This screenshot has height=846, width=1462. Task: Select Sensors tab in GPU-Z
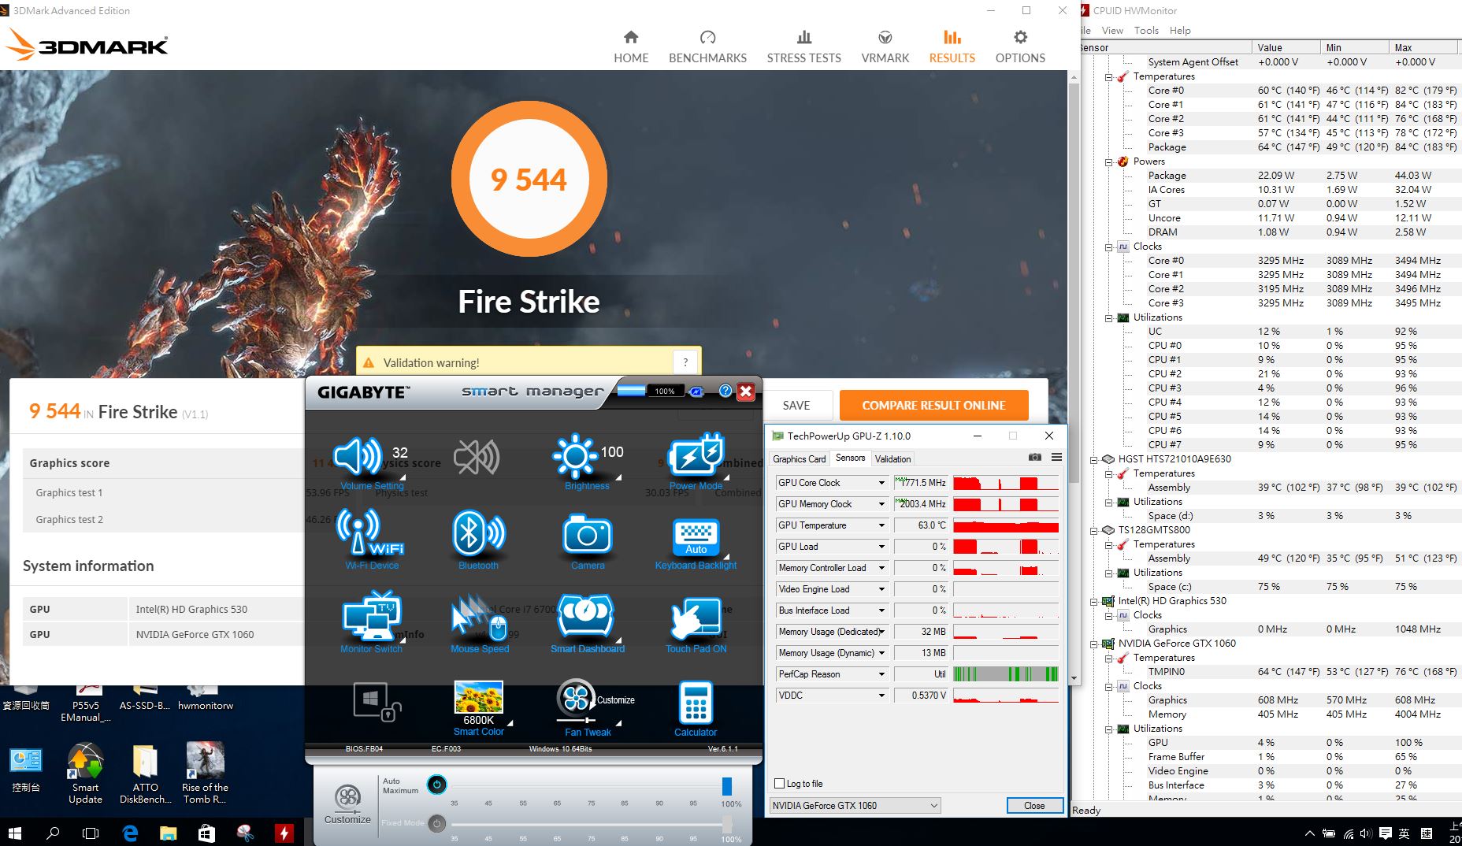850,458
